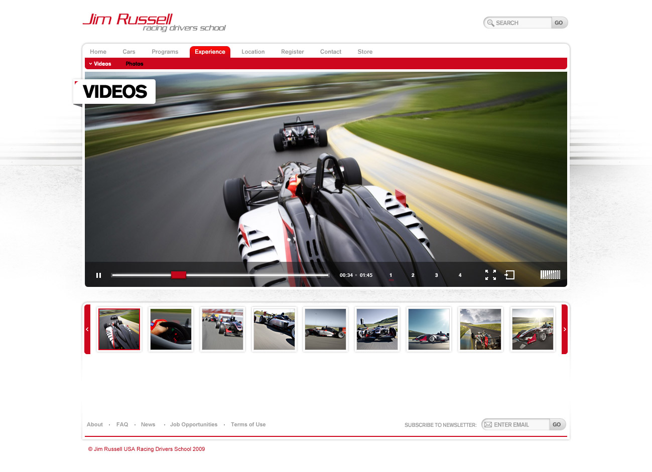Enter fullscreen video mode

[x=490, y=275]
